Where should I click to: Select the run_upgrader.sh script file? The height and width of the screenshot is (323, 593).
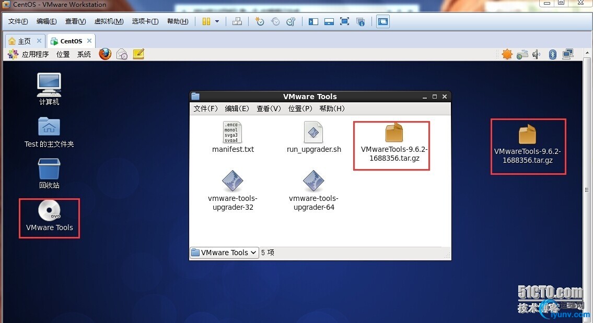point(314,137)
